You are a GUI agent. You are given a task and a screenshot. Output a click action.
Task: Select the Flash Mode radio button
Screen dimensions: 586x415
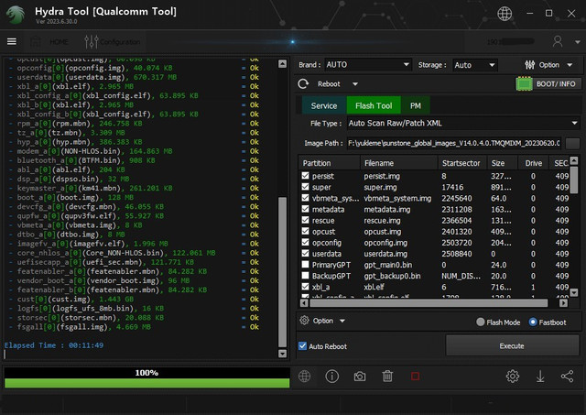pyautogui.click(x=481, y=322)
